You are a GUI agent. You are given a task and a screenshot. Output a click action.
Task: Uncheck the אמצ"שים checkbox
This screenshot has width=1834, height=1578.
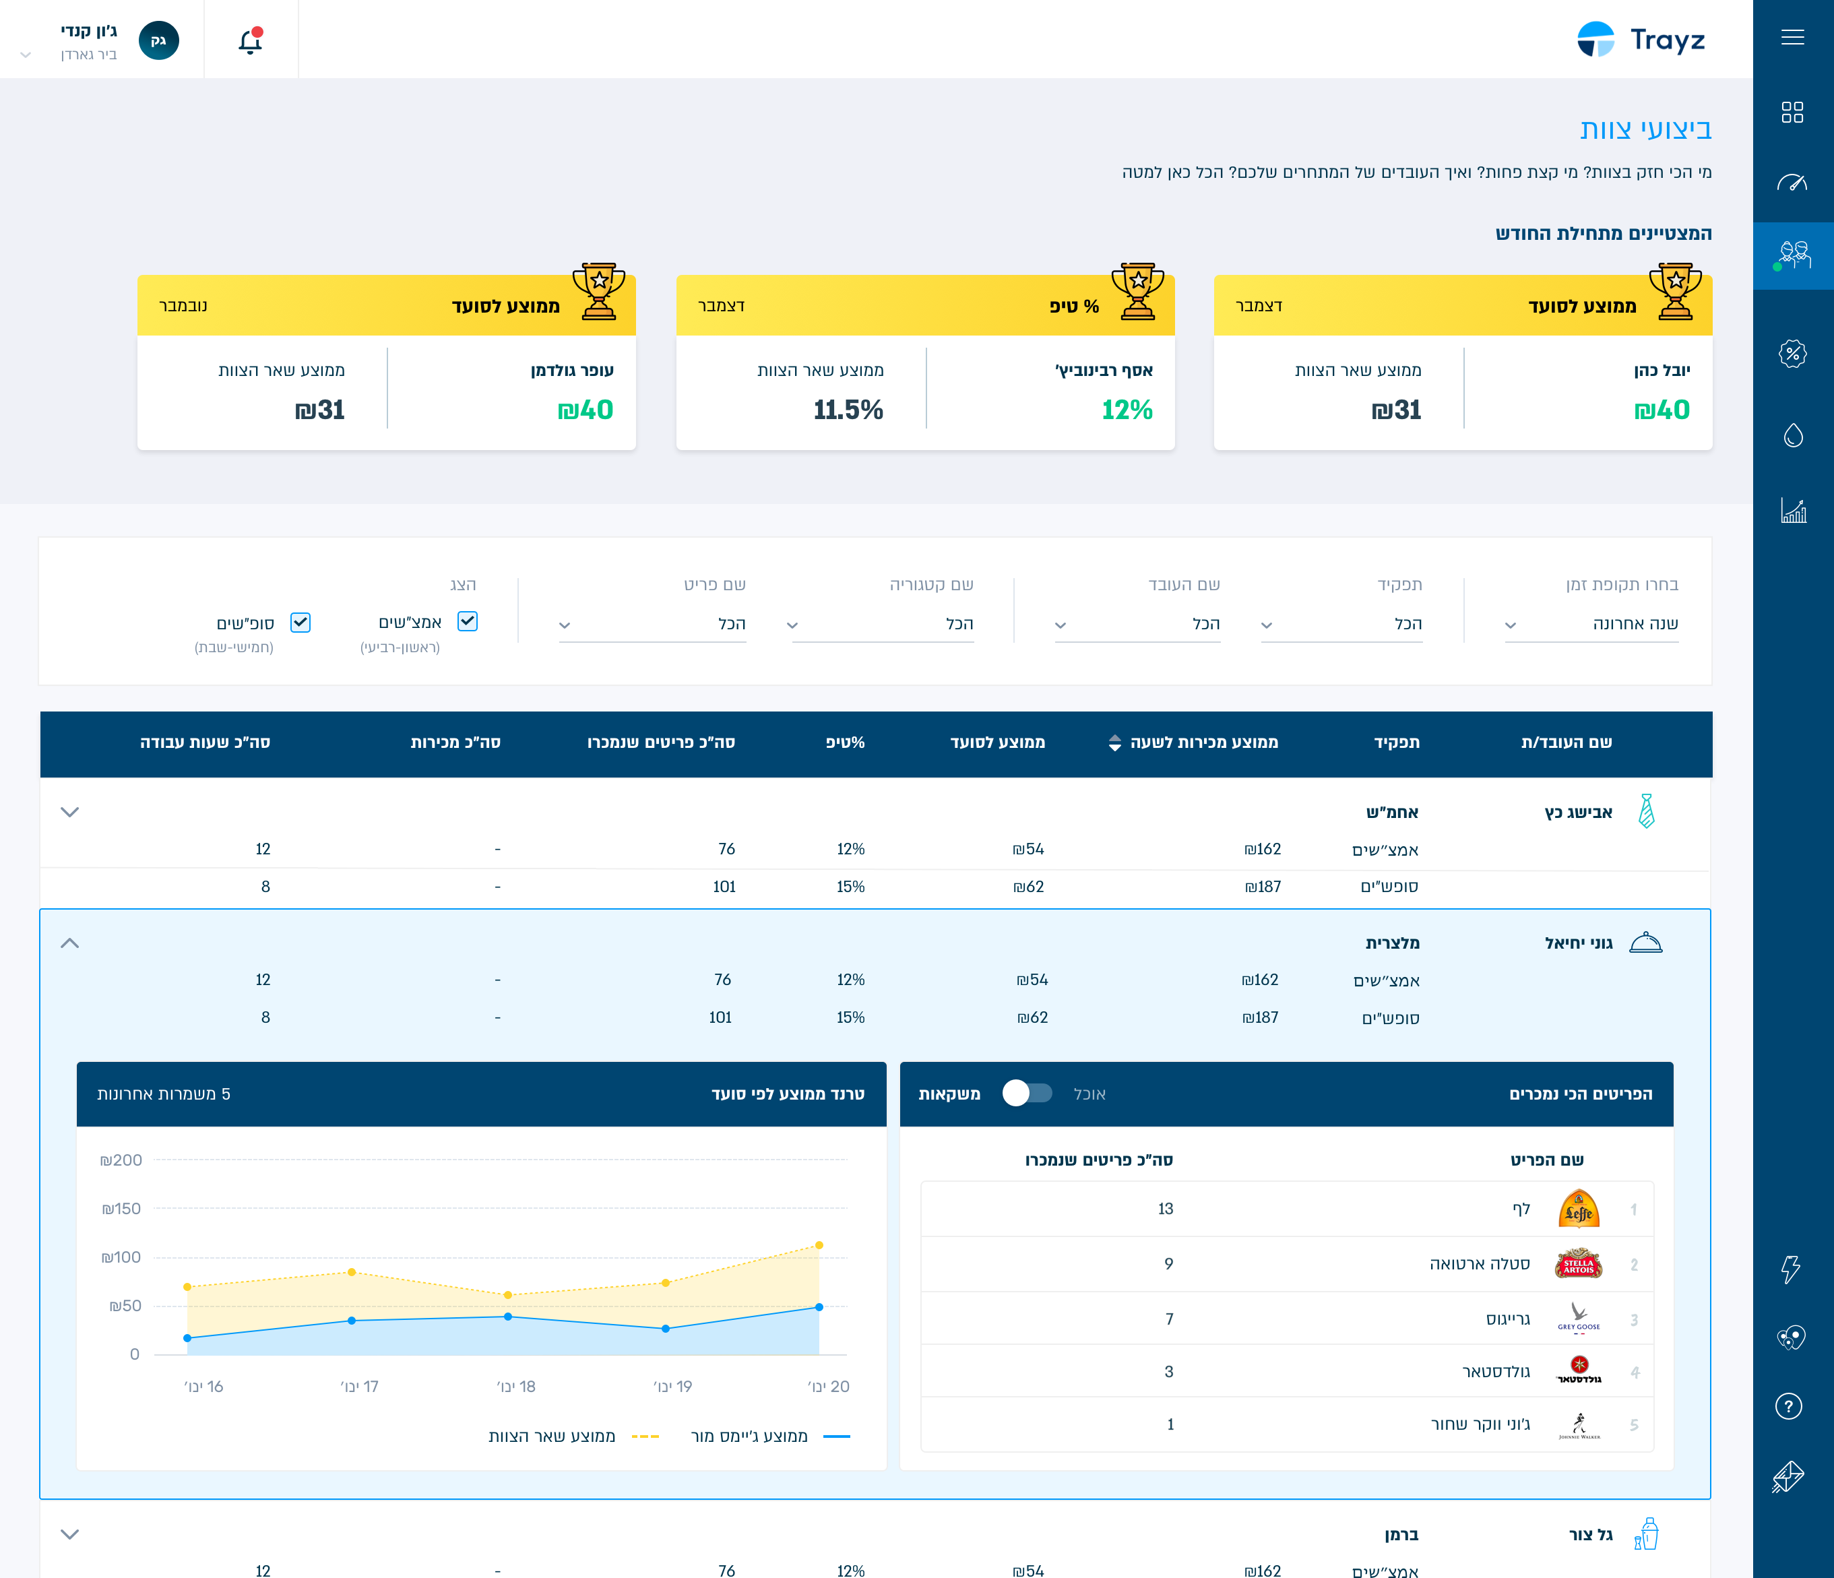[468, 622]
